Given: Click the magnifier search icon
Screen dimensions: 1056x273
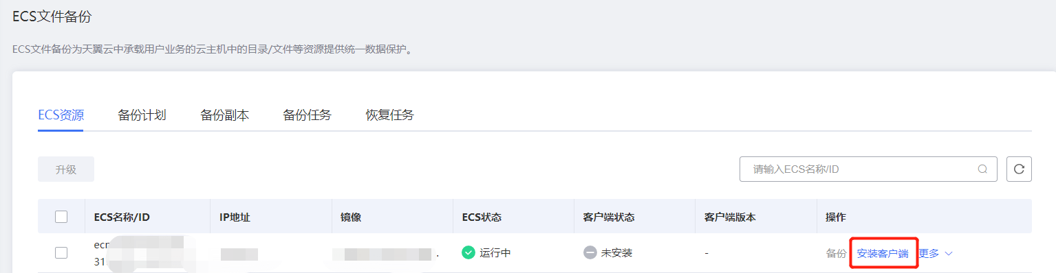Looking at the screenshot, I should [x=983, y=169].
